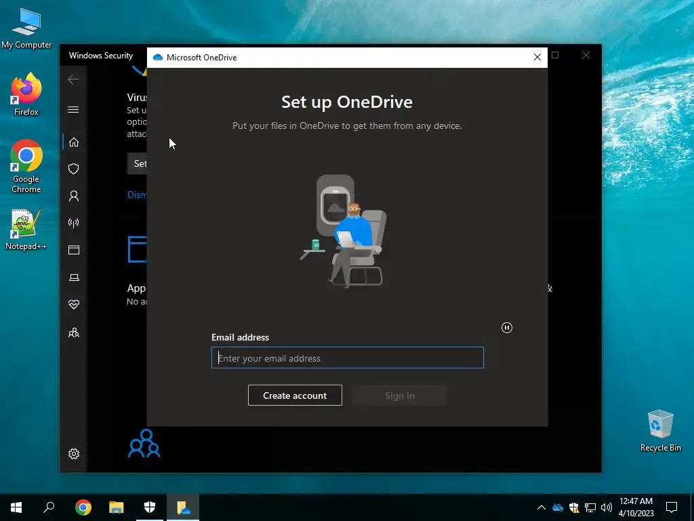
Task: Open the Windows Start menu
Action: tap(16, 507)
